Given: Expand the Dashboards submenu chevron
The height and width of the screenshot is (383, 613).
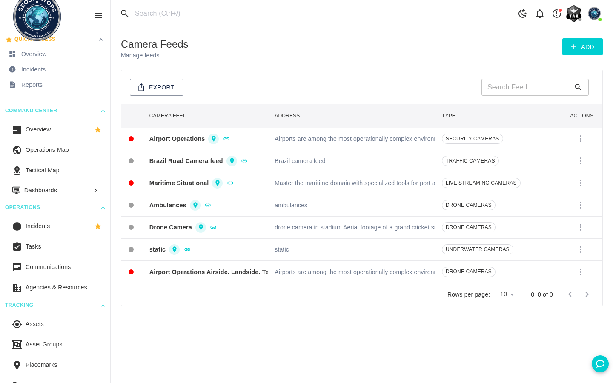Looking at the screenshot, I should coord(95,190).
